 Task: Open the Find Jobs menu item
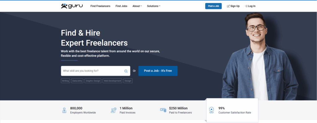coord(121,6)
